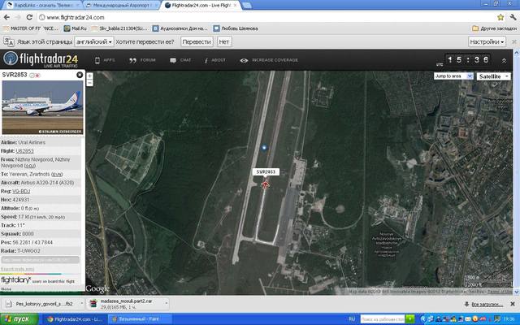This screenshot has height=325, width=520.
Task: Collapse the header with the double chevron
Action: point(504,61)
